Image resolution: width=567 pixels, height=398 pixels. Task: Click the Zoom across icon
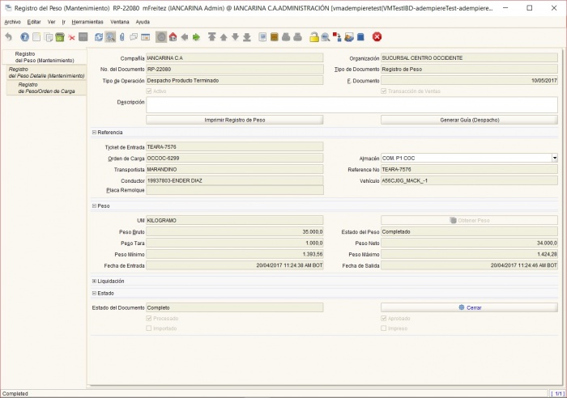click(x=326, y=37)
